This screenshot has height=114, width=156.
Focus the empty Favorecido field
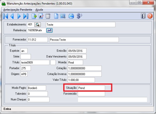[91, 94]
